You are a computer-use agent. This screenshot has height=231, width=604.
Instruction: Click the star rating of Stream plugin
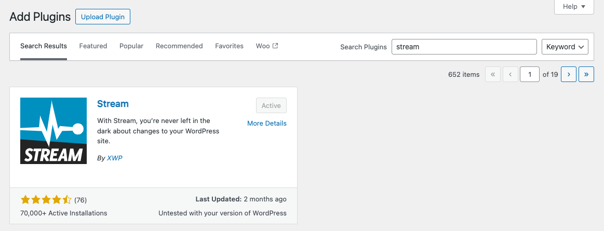46,200
